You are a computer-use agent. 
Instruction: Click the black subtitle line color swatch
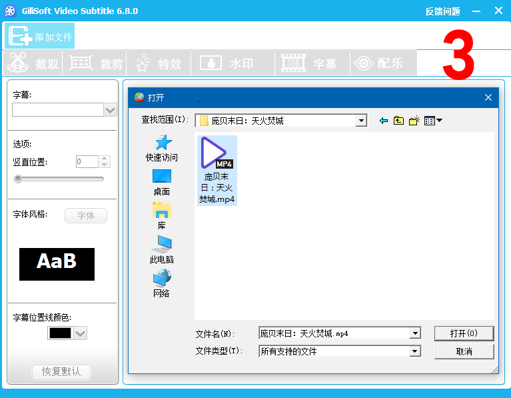[60, 333]
